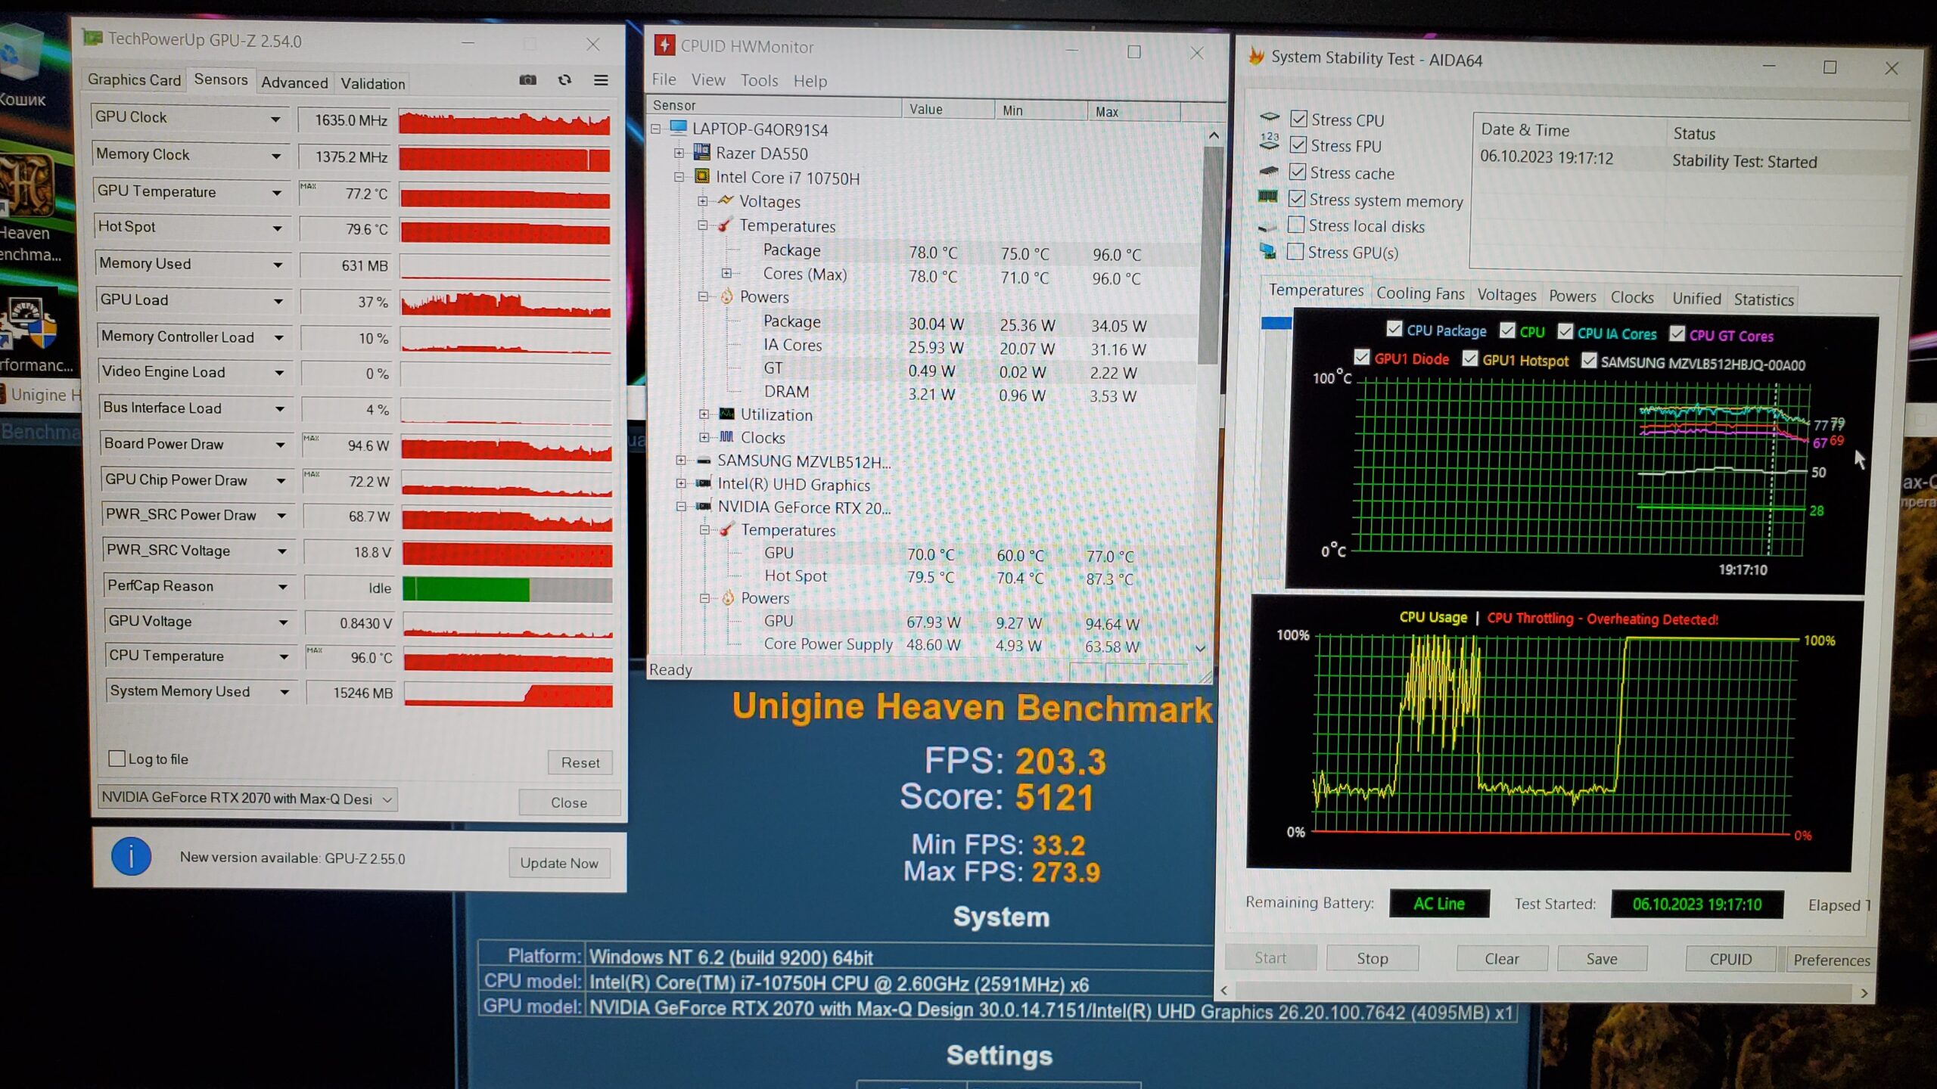Open the GPU Clock sensor dropdown

275,119
